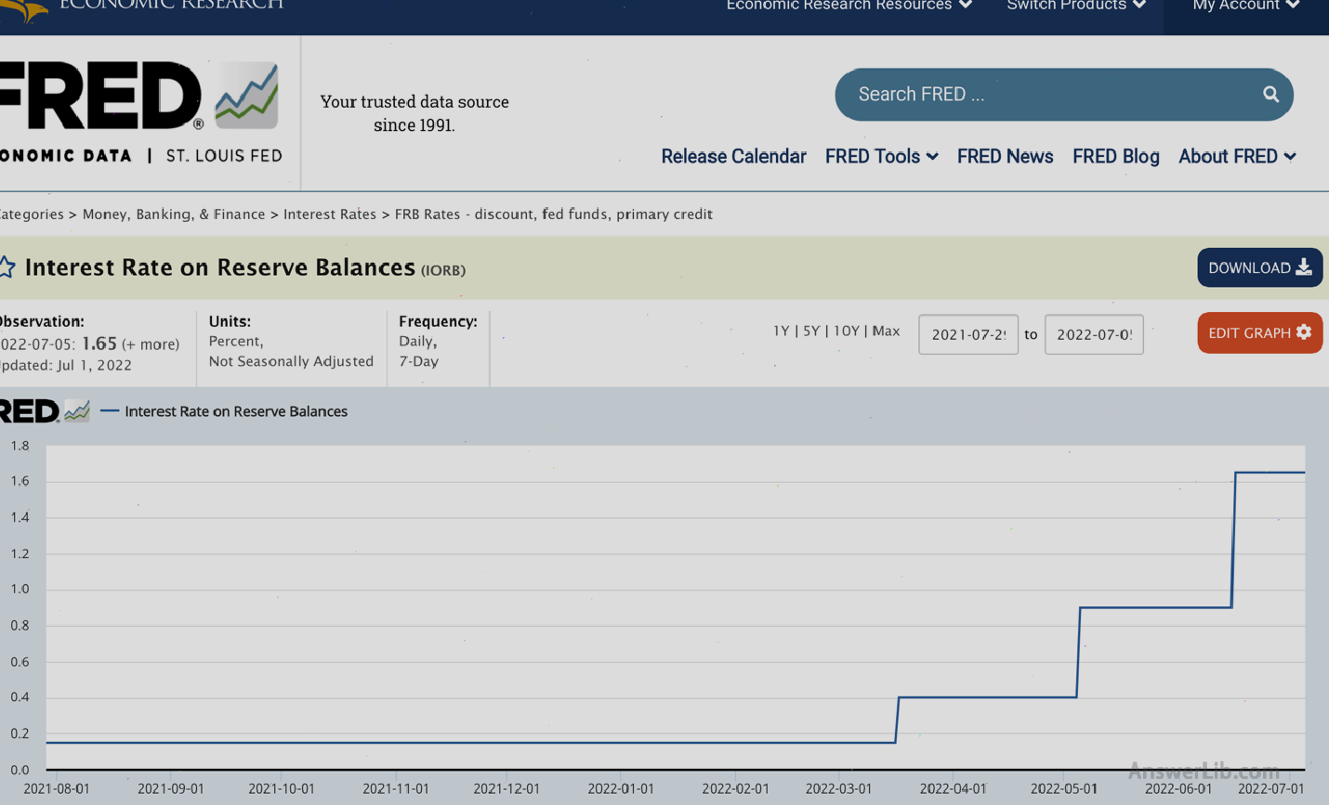Click the 2022-07-01 axis label
Image resolution: width=1329 pixels, height=805 pixels.
[x=1270, y=788]
